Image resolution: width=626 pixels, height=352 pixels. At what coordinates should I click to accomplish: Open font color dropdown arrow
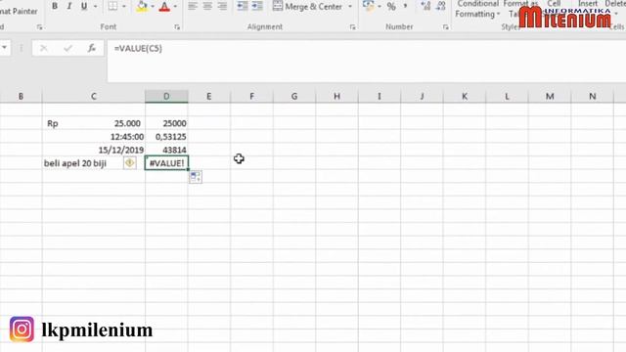coord(175,7)
